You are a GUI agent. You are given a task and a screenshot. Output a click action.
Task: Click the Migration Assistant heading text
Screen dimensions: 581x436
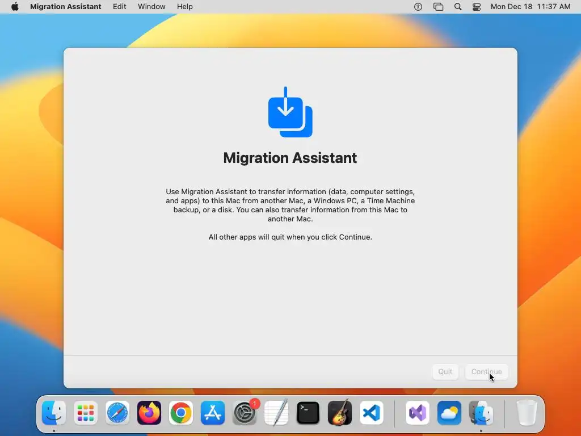click(x=290, y=158)
